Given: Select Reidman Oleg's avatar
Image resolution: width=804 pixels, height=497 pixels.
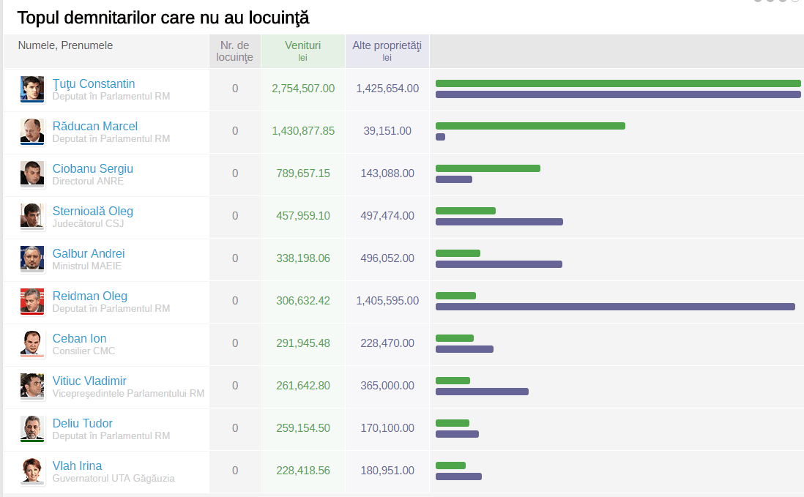Looking at the screenshot, I should (x=32, y=302).
